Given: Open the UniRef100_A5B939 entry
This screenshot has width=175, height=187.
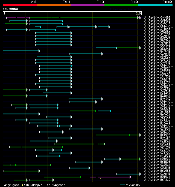Looking at the screenshot, I should [x=157, y=159].
